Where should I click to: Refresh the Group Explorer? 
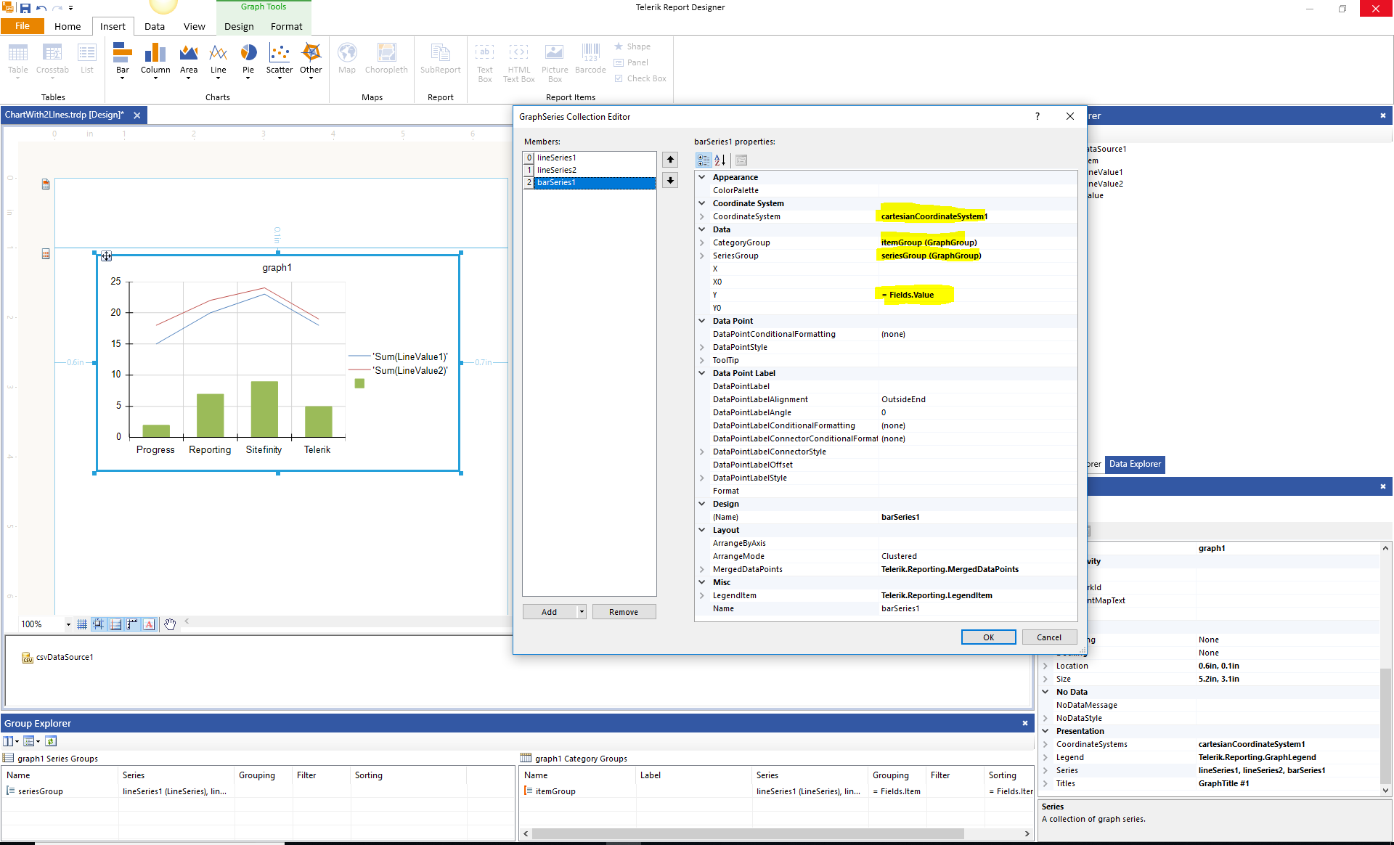point(51,741)
